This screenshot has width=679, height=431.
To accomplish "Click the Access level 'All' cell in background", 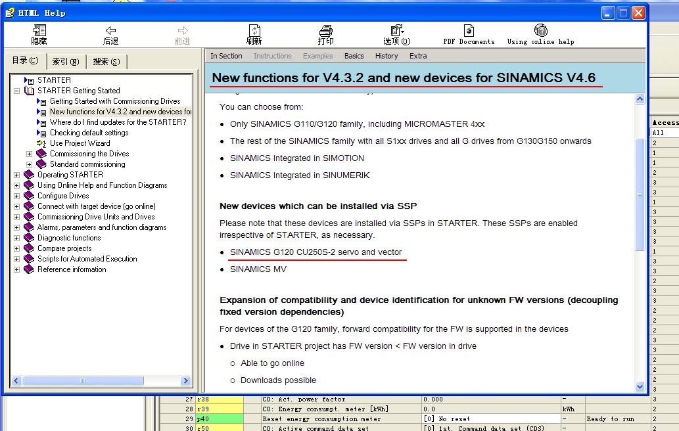I will 665,133.
